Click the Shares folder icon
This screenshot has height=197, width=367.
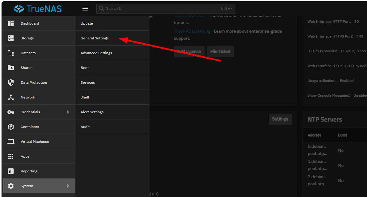[11, 68]
